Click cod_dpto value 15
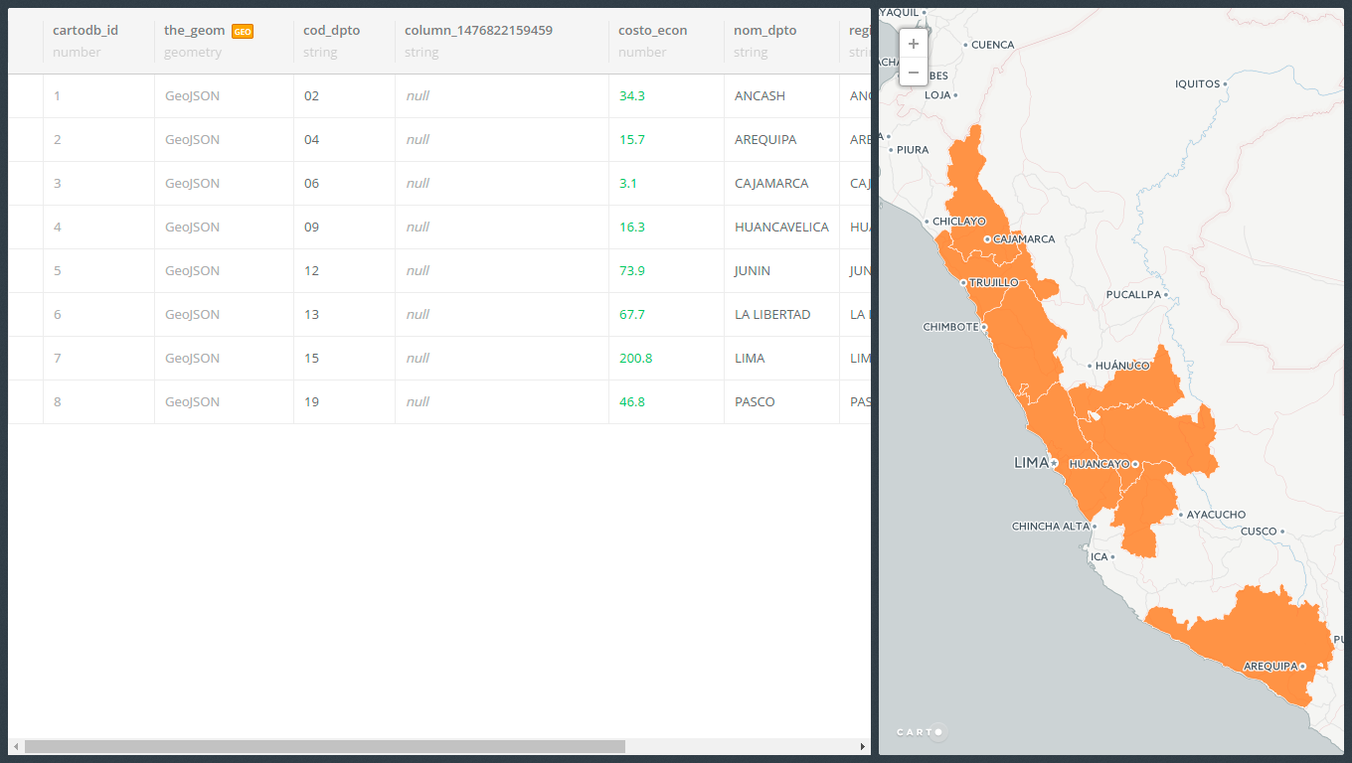This screenshot has height=763, width=1352. click(x=312, y=359)
